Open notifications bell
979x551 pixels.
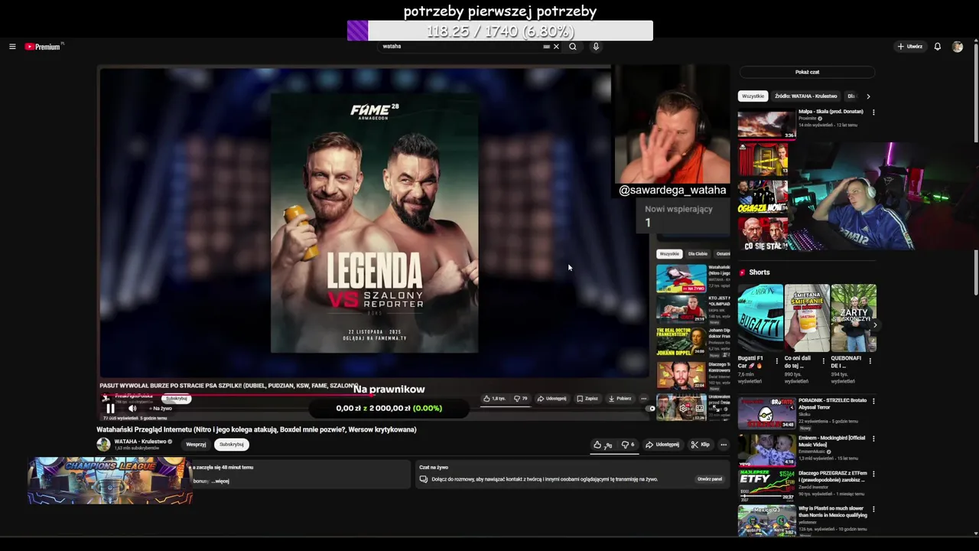(937, 47)
